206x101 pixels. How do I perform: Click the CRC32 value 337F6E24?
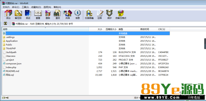163,75
